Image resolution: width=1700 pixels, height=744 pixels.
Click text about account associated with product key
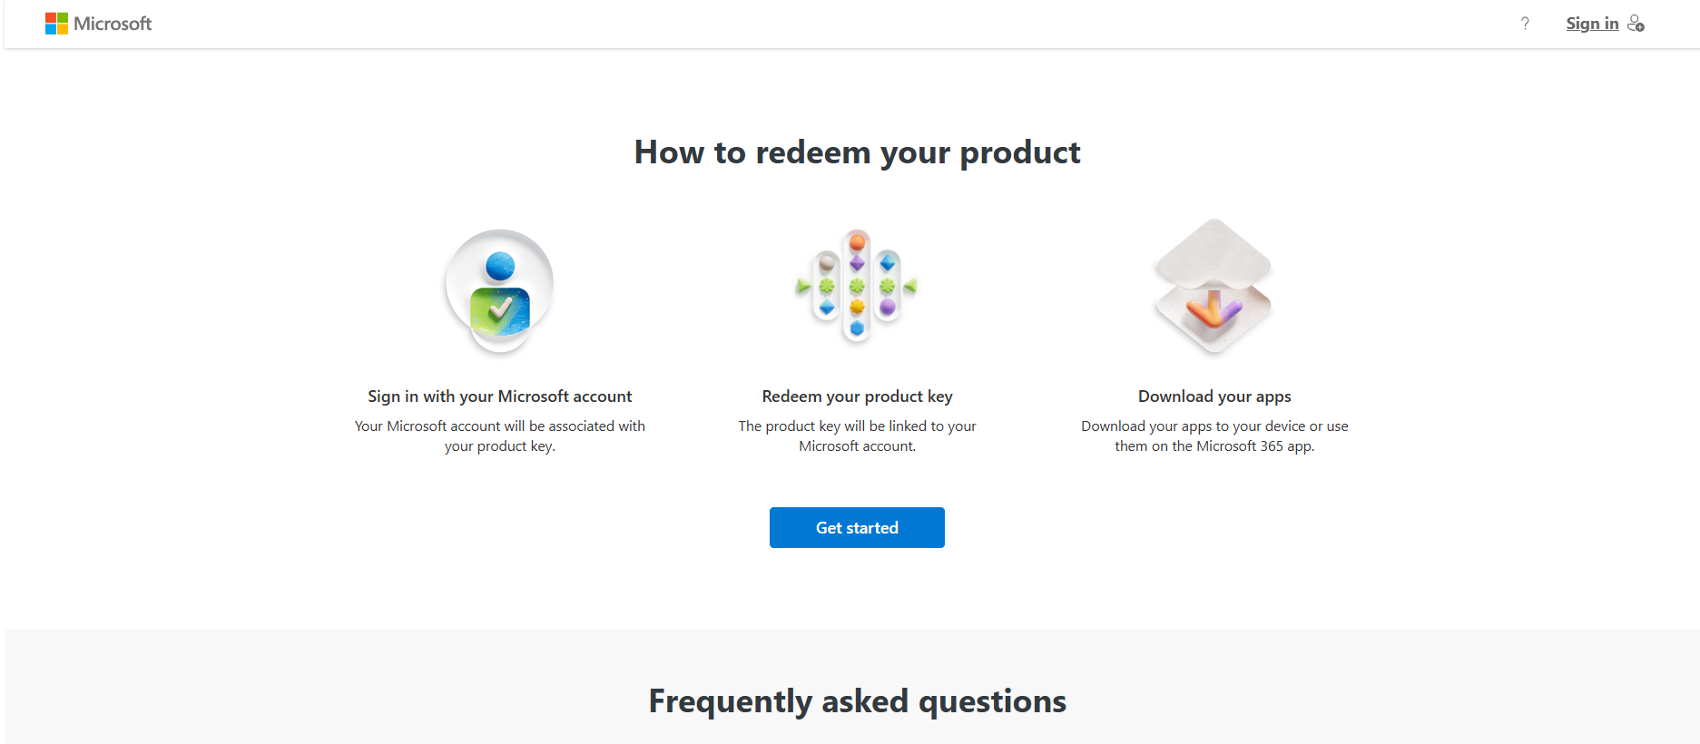(499, 436)
